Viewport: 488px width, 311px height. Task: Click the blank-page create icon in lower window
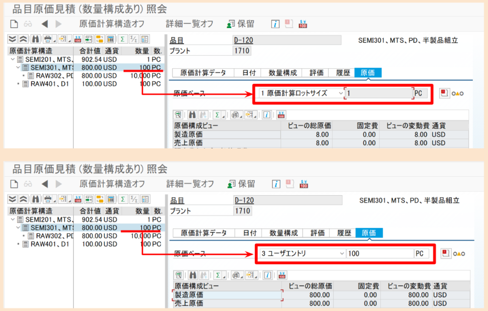pyautogui.click(x=14, y=184)
